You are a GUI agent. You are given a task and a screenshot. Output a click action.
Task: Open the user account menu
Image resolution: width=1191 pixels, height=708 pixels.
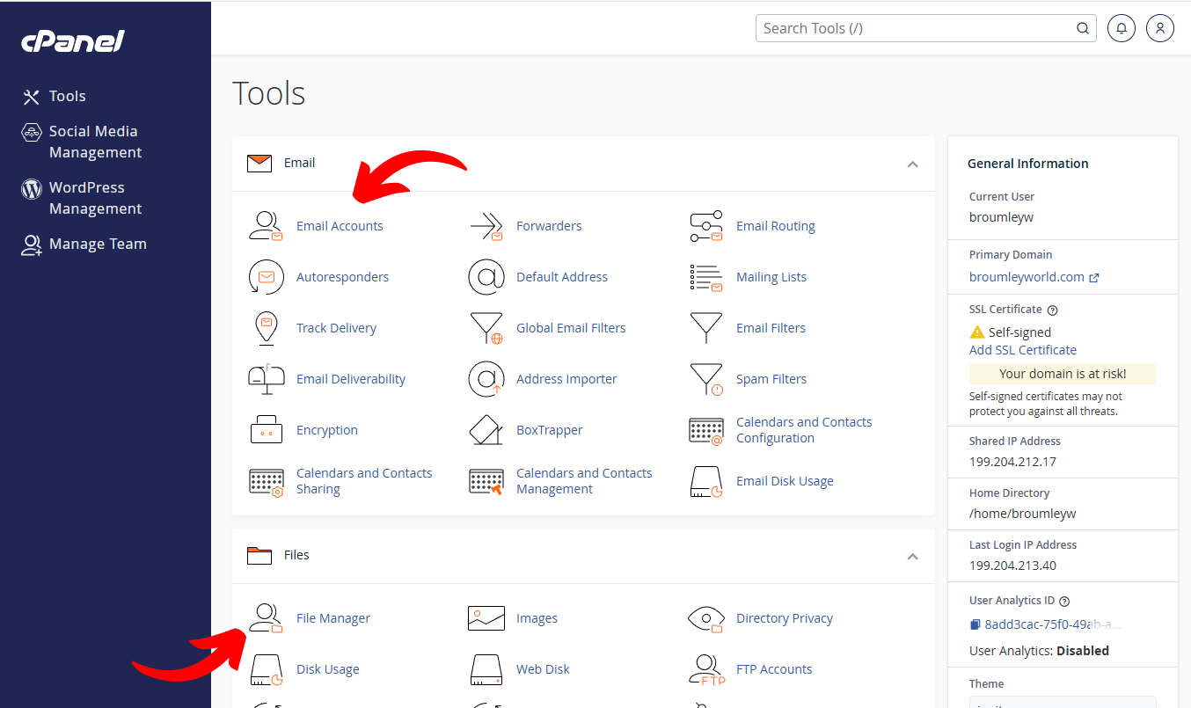tap(1159, 27)
